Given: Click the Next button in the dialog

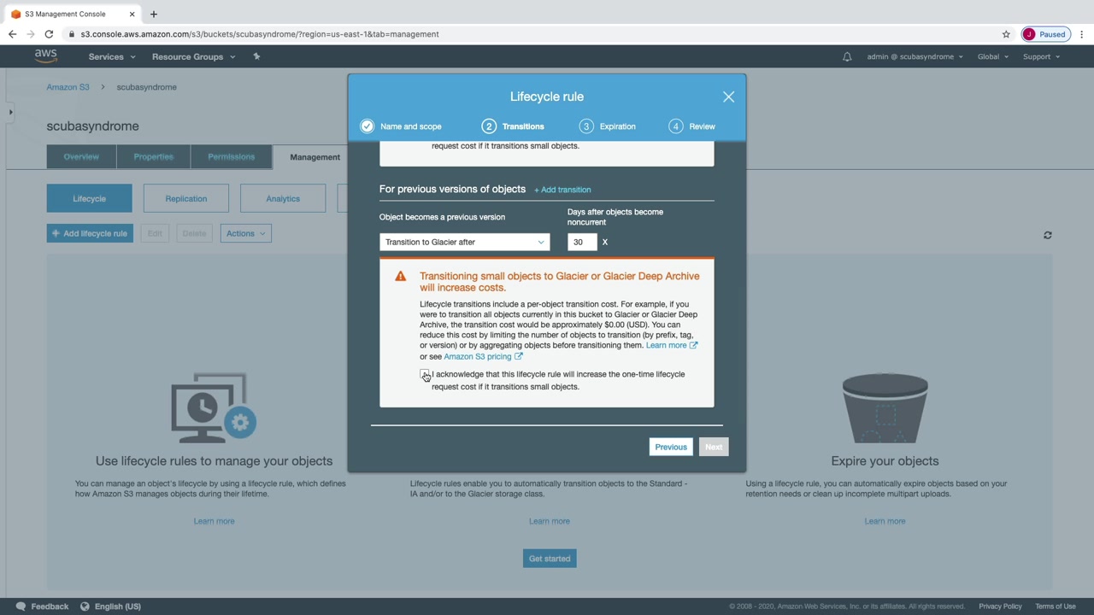Looking at the screenshot, I should click(714, 447).
